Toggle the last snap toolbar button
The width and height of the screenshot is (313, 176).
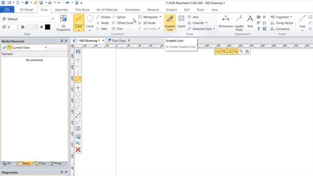click(247, 51)
